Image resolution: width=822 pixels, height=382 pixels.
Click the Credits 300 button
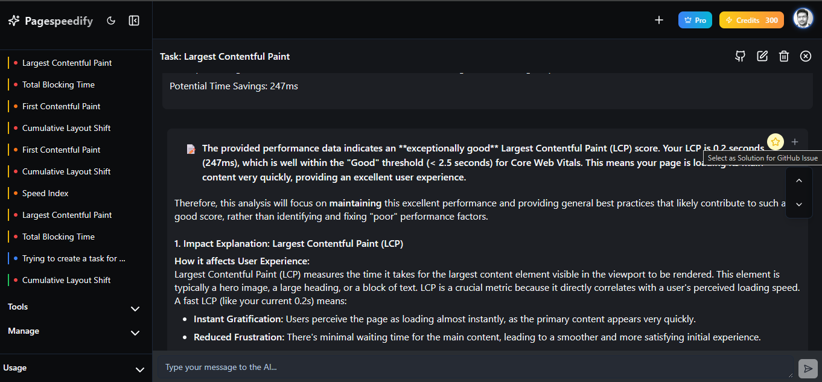click(751, 20)
